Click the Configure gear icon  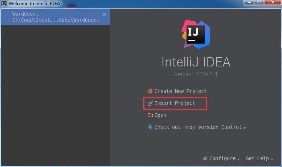[205, 158]
